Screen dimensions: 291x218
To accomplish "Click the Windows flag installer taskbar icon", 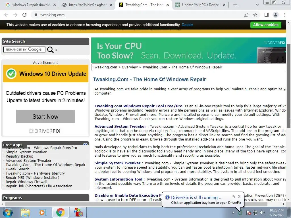I will (78, 212).
